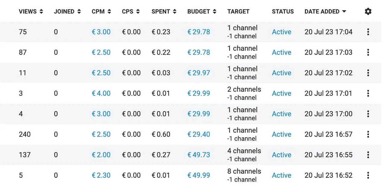Open options menu for the 17:00 row

point(368,114)
